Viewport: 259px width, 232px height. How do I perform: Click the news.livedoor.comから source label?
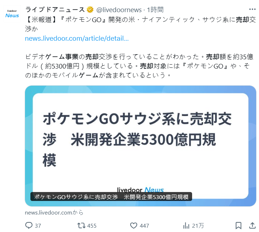tap(54, 212)
